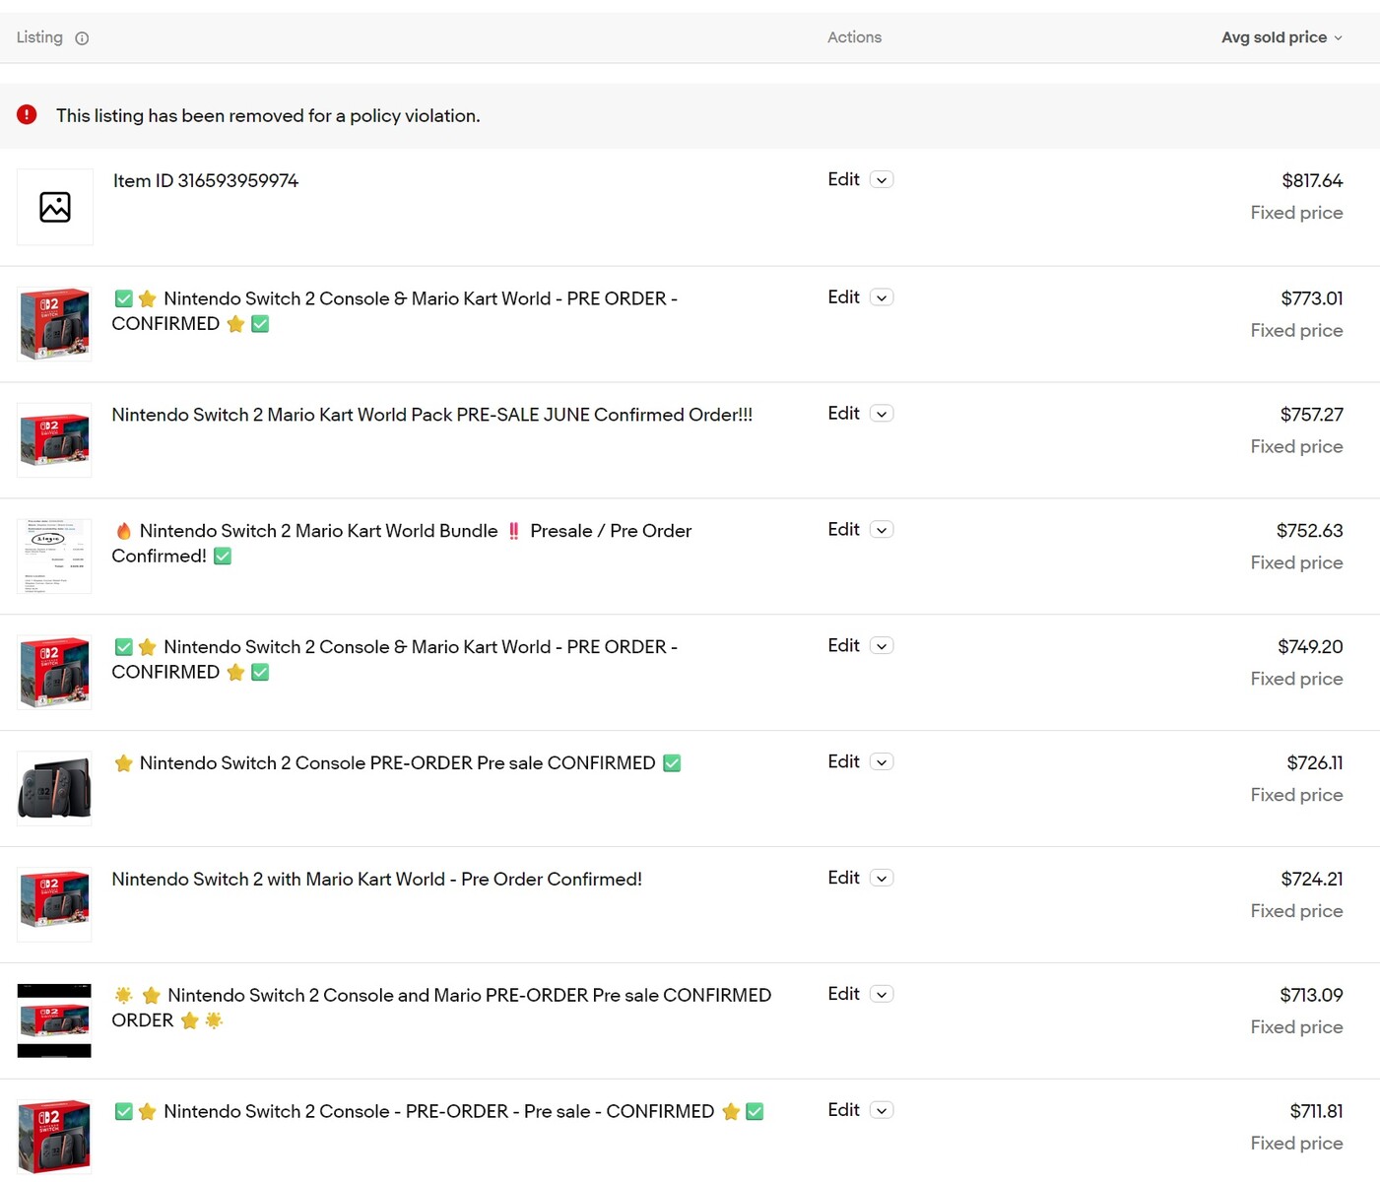
Task: Open thumbnail of the $773.01 Switch 2 listing
Action: [55, 324]
